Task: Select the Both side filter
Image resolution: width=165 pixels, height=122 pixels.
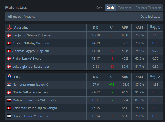Action: pos(110,8)
